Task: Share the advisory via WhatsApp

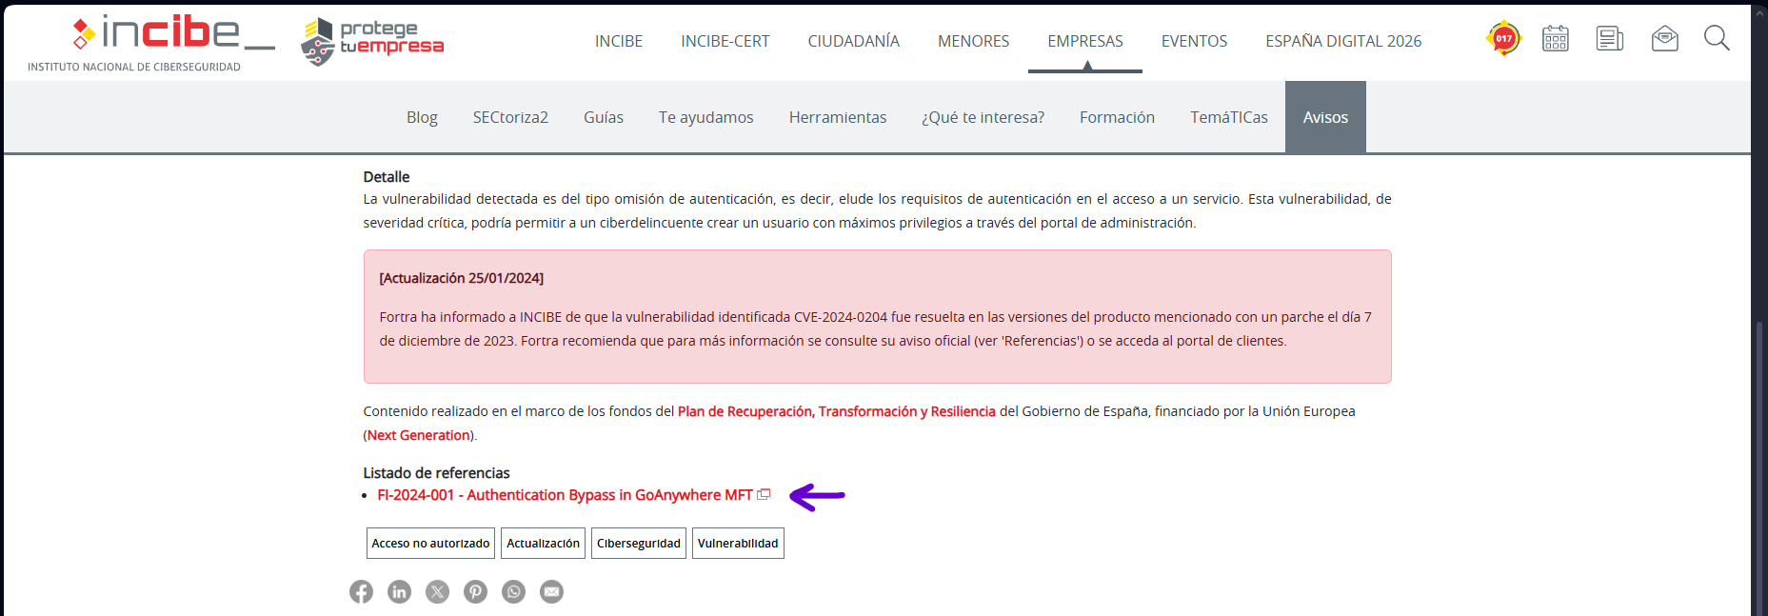Action: (x=513, y=591)
